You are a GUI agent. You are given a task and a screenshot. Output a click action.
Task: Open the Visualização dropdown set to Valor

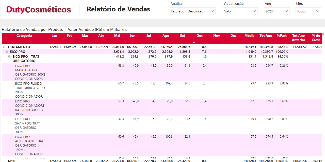coord(240,11)
